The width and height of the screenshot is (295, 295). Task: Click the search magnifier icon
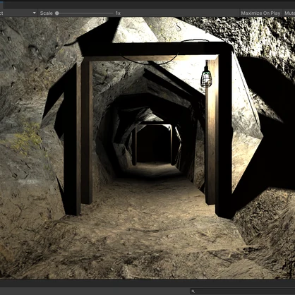click(x=193, y=291)
